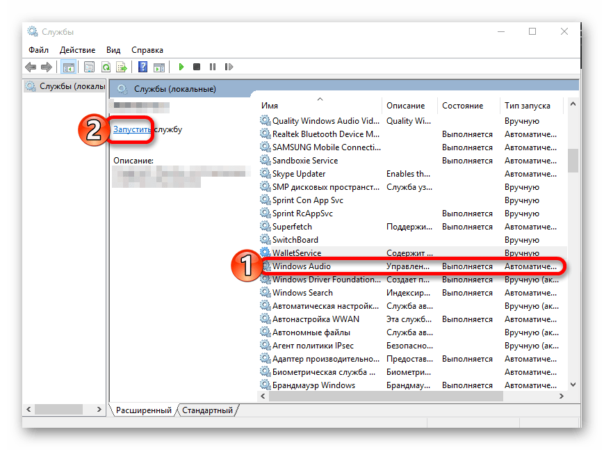
Task: Click the Refresh toolbar icon
Action: click(x=106, y=67)
